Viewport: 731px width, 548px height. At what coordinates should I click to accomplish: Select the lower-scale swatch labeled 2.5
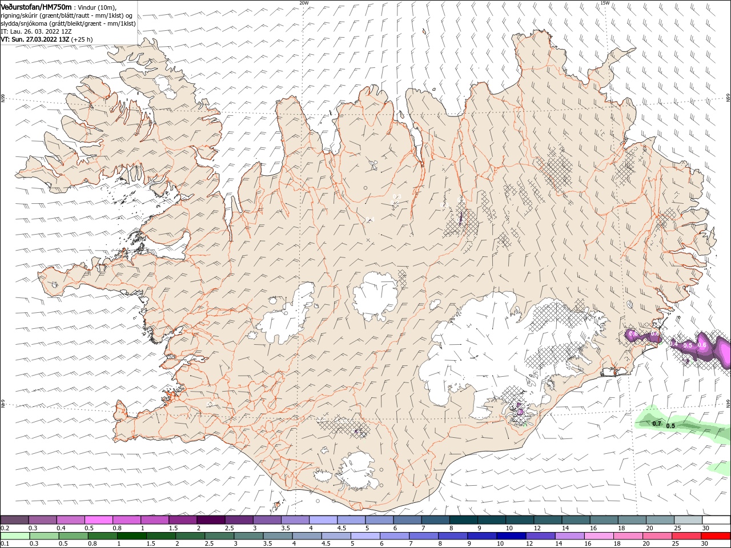219,536
